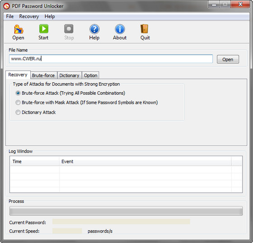
Task: Click the Open folder toolbar icon
Action: tap(19, 29)
